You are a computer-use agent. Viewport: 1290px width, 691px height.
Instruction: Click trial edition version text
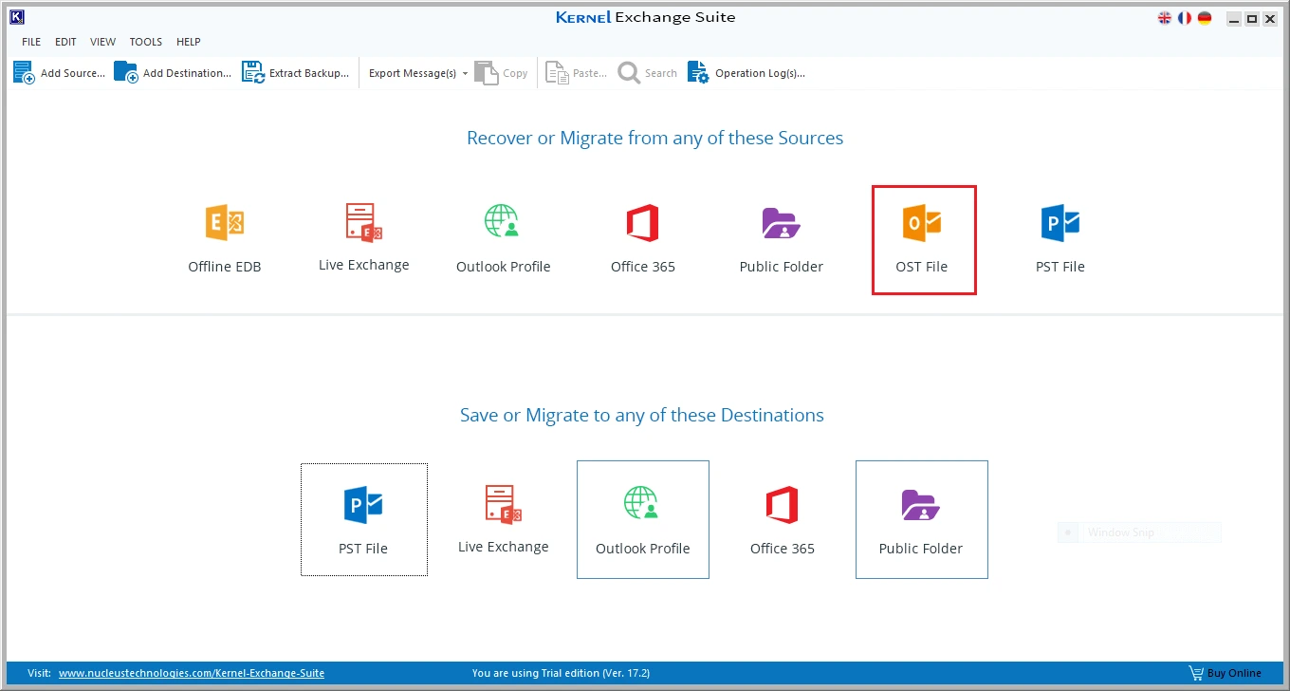pyautogui.click(x=561, y=673)
